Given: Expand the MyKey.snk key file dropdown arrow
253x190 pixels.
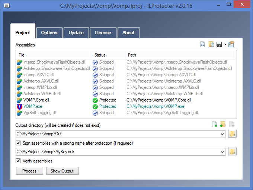Looking at the screenshot, I should tap(222, 152).
